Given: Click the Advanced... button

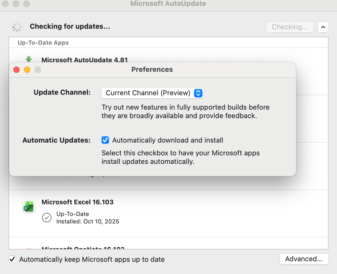Looking at the screenshot, I should 304,259.
